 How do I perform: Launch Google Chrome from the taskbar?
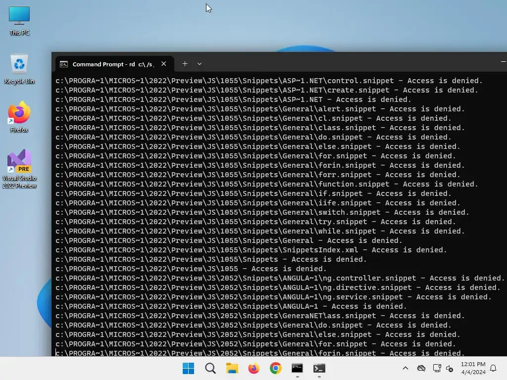coord(275,368)
